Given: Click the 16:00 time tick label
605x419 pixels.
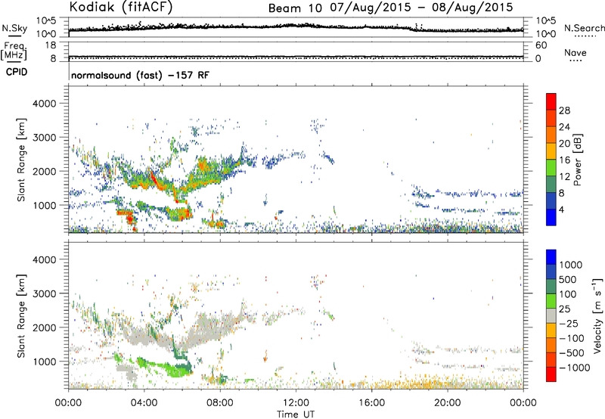Looking at the screenshot, I should coord(371,403).
